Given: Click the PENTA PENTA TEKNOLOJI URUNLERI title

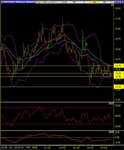Looking at the screenshot, I should pos(19,2).
